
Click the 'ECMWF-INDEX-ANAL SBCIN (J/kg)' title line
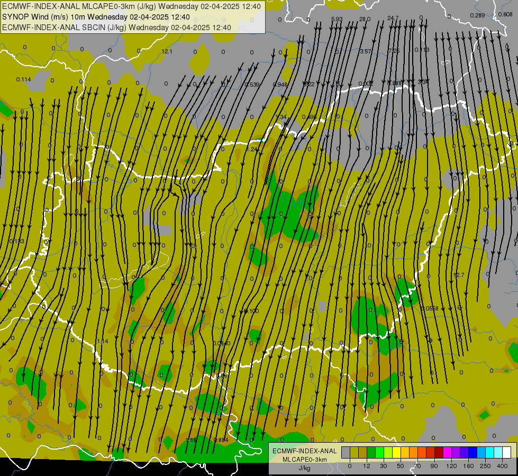(x=116, y=28)
